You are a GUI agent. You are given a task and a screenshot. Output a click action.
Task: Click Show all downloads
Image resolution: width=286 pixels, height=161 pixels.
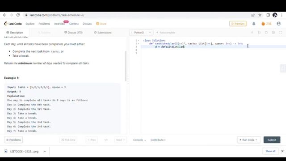(x=270, y=151)
